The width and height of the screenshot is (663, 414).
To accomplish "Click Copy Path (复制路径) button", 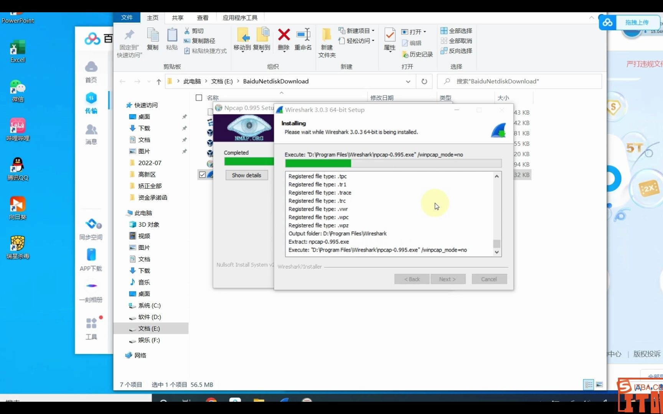I will pos(199,41).
